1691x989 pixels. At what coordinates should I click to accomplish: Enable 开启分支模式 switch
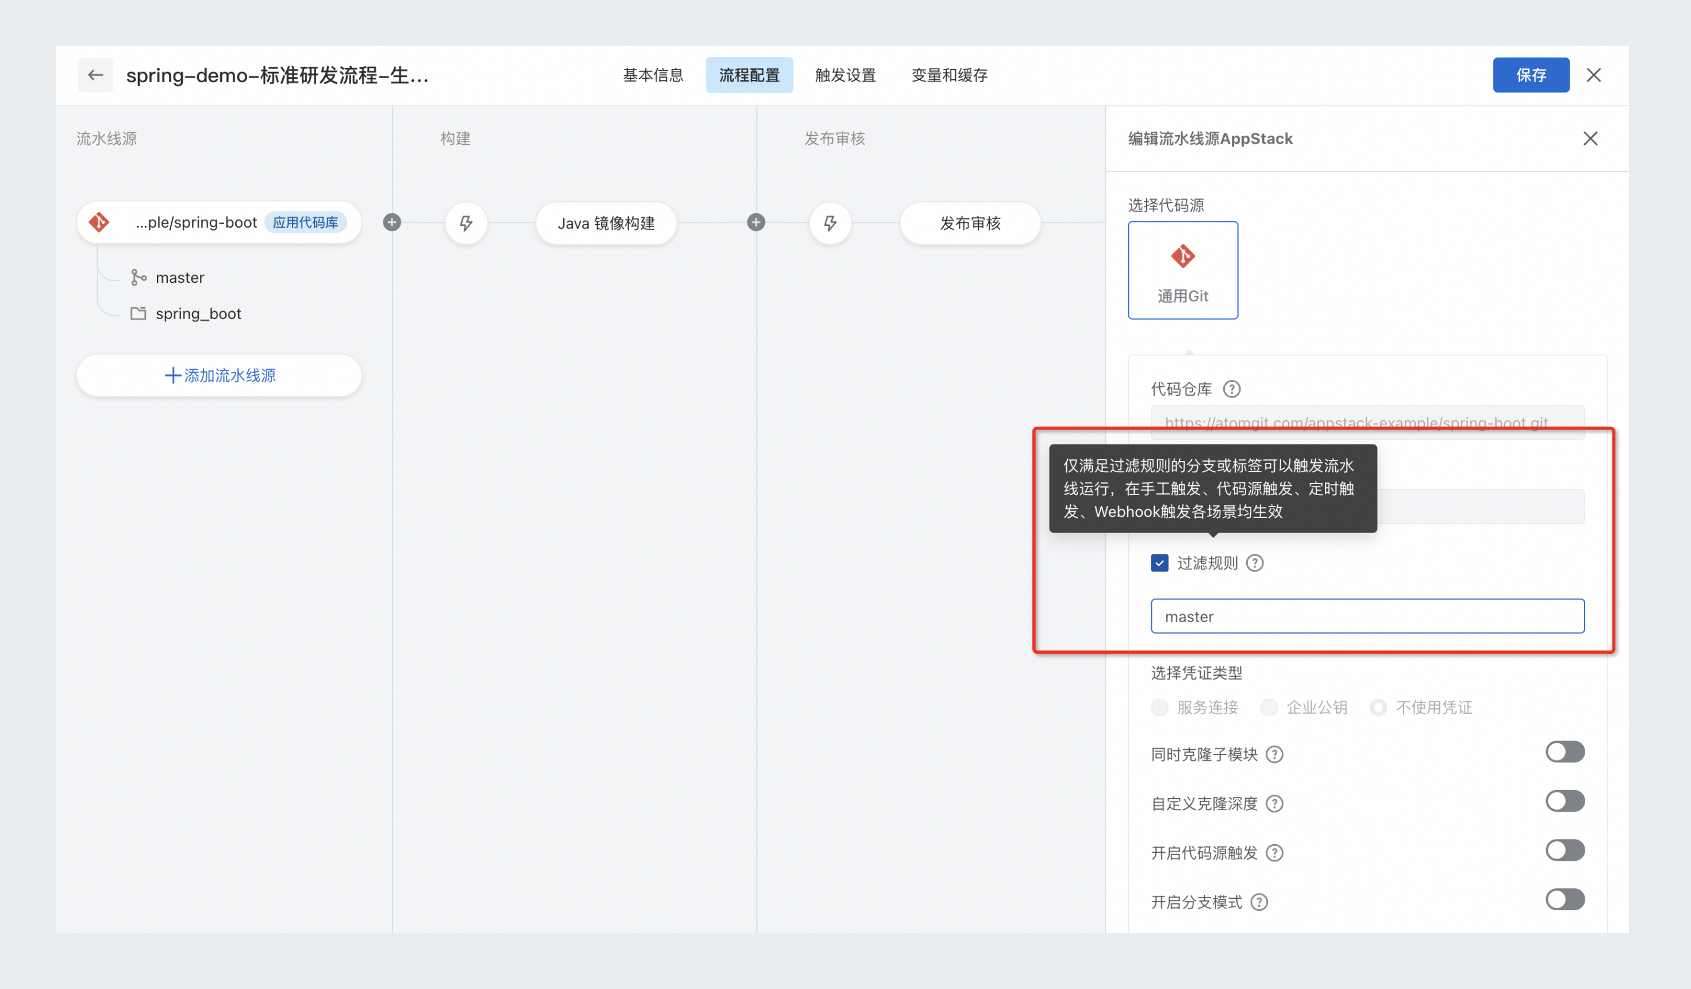pos(1565,899)
